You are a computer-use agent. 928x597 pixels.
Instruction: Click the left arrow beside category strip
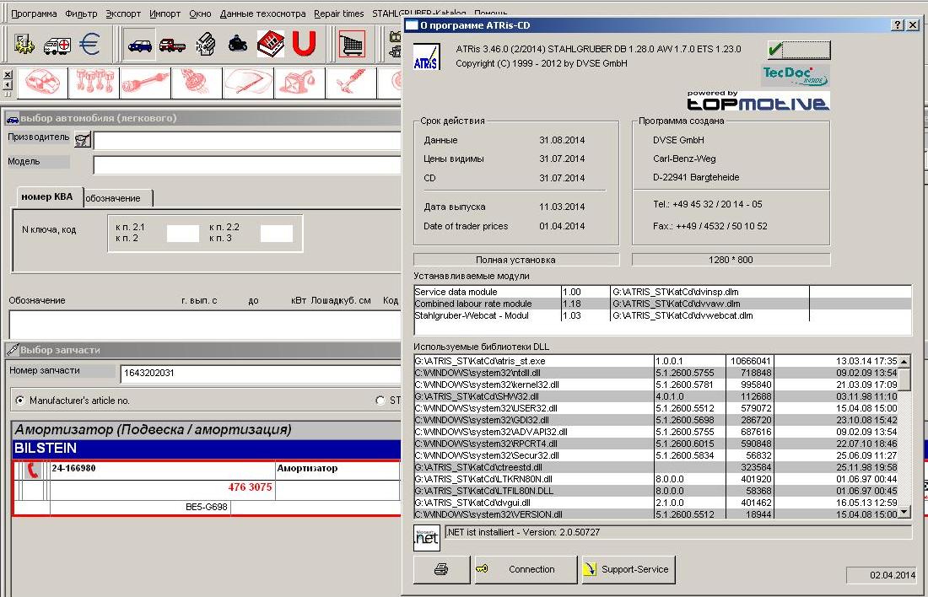[7, 85]
